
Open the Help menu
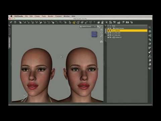(73, 16)
